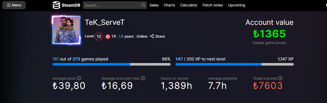
Task: Click the level 10 badge
Action: coord(99,36)
